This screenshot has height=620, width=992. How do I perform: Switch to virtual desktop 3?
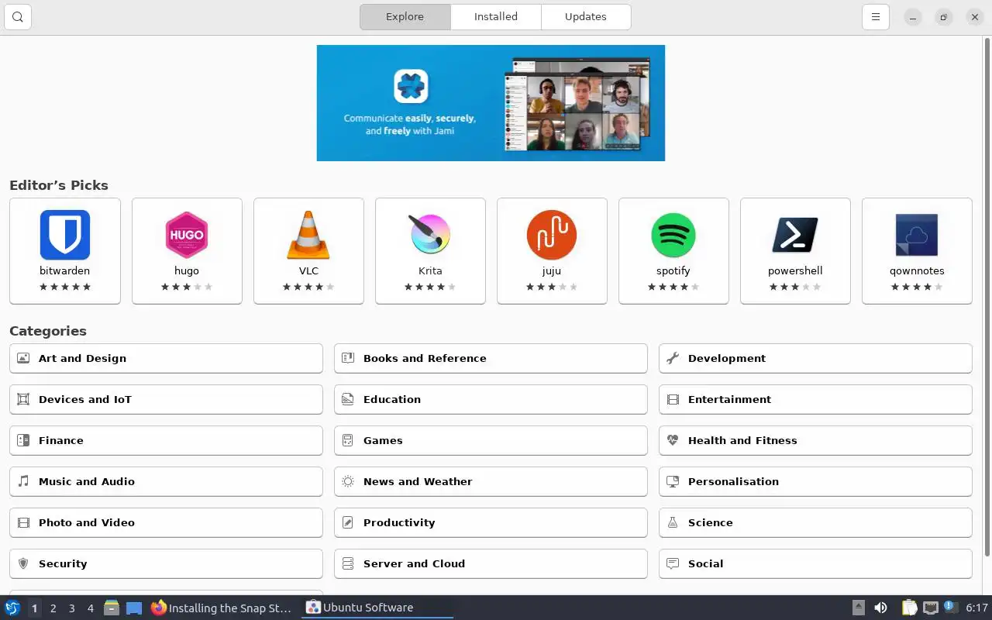pos(71,608)
